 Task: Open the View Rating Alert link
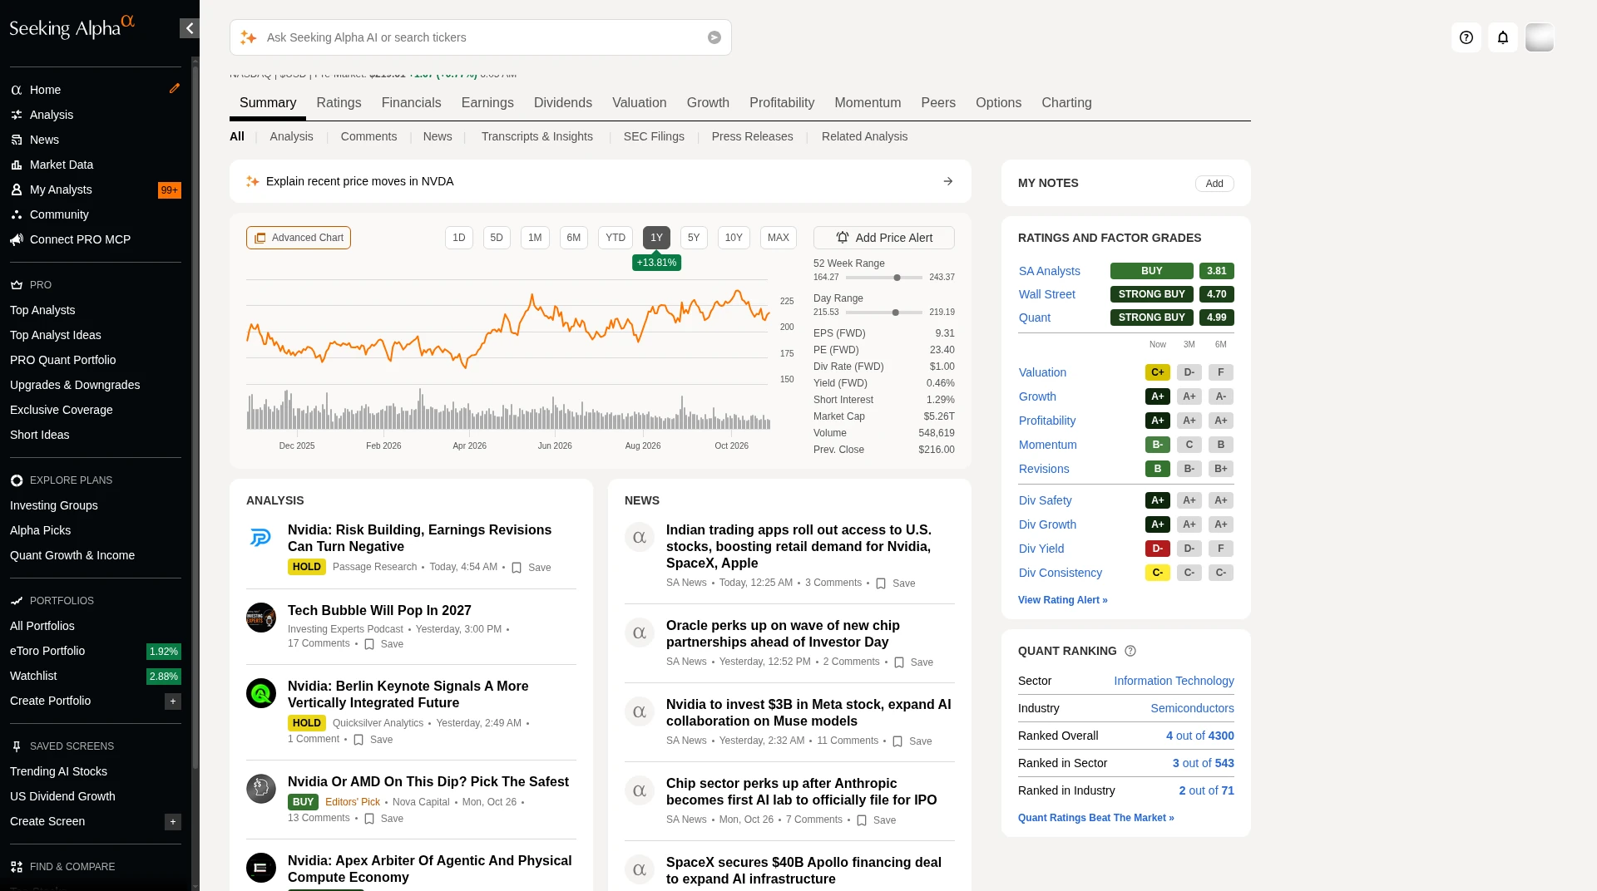point(1063,600)
